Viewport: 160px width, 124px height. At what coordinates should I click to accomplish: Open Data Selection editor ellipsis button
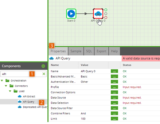pyautogui.click(x=114, y=103)
